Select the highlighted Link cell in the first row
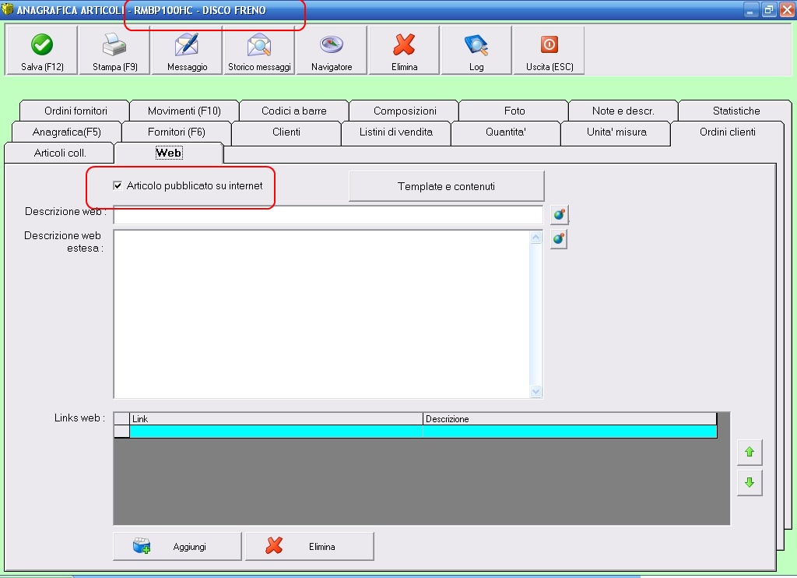This screenshot has height=578, width=797. click(x=276, y=432)
